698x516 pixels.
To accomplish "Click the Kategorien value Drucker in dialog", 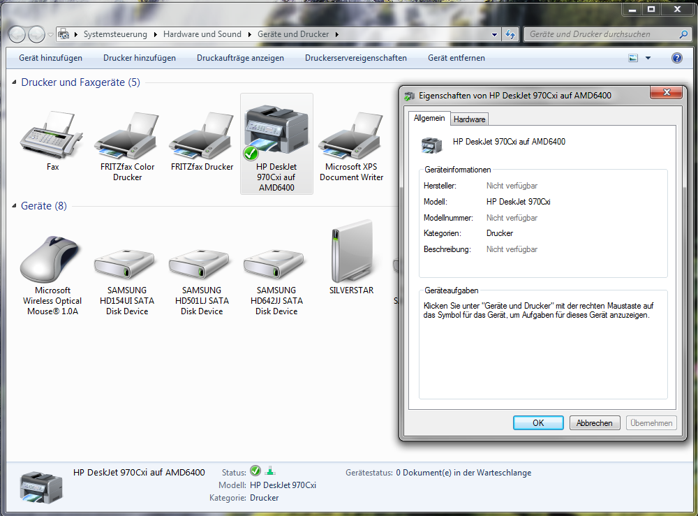I will pyautogui.click(x=500, y=233).
